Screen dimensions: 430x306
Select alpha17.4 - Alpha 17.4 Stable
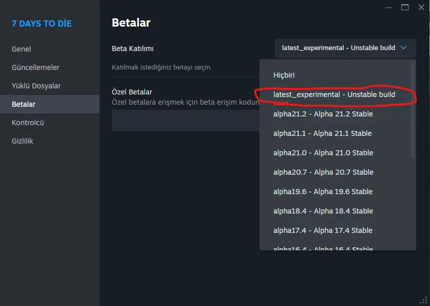coord(335,230)
